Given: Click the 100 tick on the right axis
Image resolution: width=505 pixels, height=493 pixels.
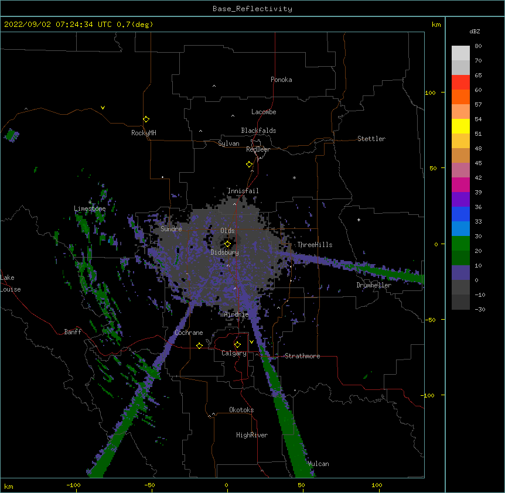Looking at the screenshot, I should point(430,93).
